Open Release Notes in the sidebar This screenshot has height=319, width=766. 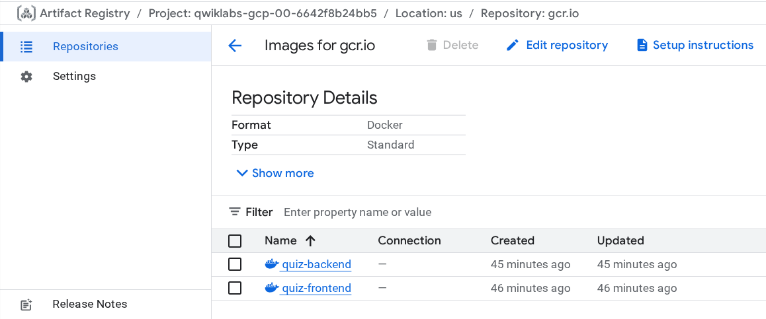[106, 304]
